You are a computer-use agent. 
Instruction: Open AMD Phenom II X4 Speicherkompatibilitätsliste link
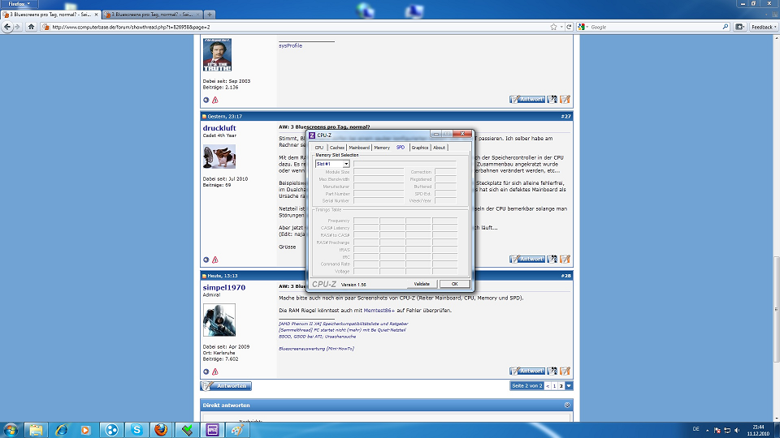click(x=343, y=324)
